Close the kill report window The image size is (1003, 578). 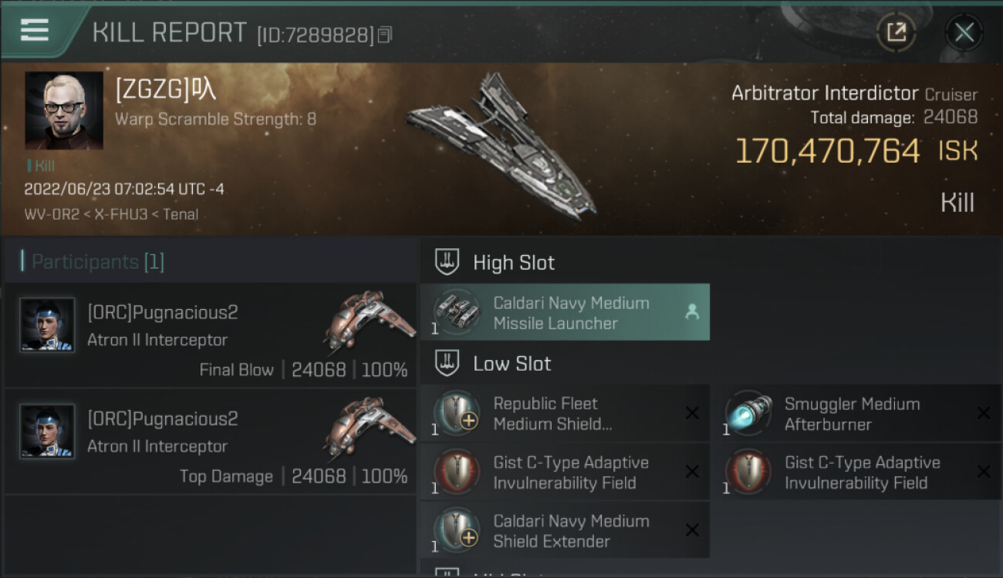[x=964, y=32]
